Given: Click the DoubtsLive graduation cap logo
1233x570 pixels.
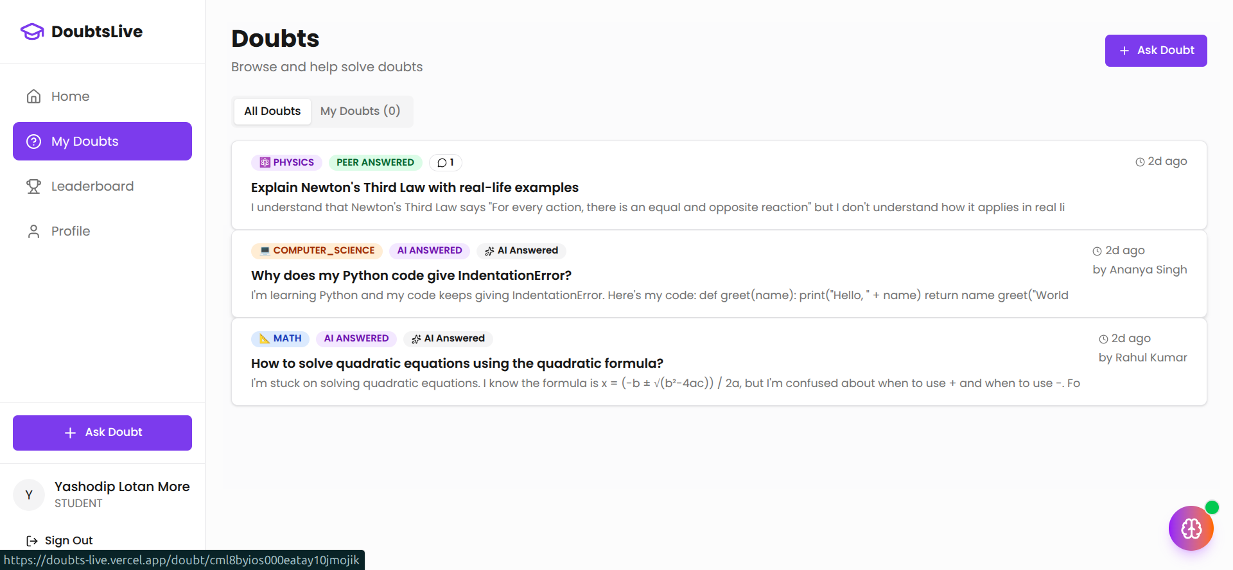Looking at the screenshot, I should point(32,31).
